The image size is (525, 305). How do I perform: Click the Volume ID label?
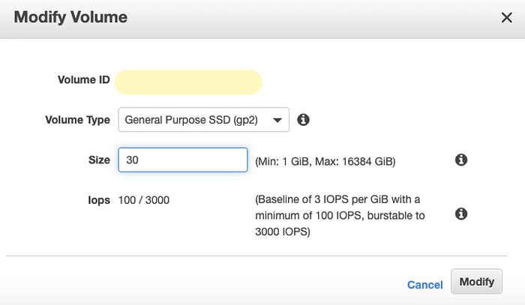click(x=84, y=79)
